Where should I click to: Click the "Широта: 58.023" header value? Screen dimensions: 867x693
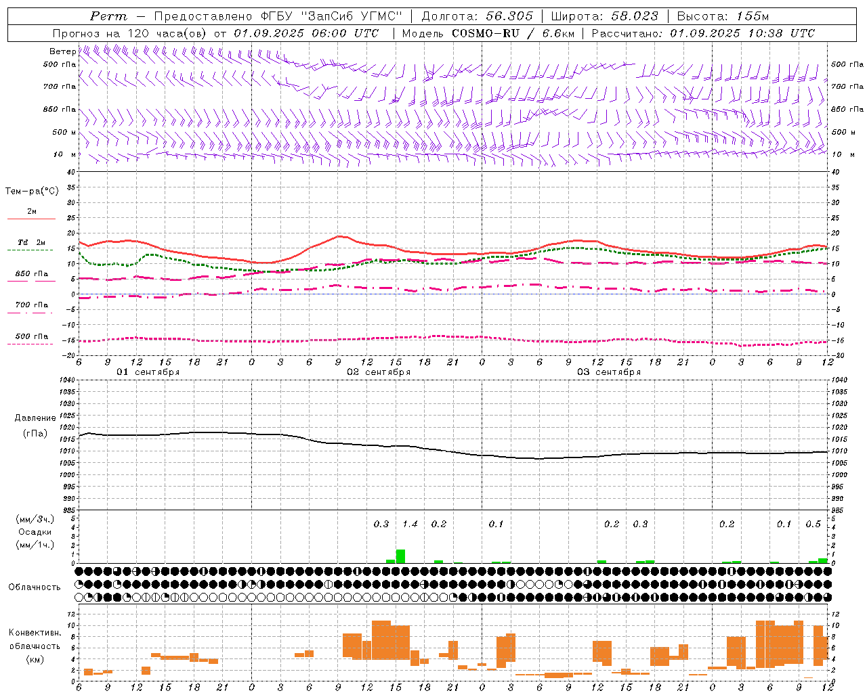click(604, 16)
